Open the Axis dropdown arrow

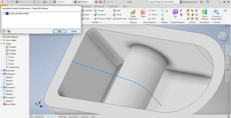tap(157, 11)
